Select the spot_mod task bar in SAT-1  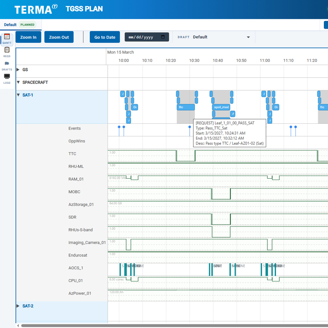pos(221,107)
